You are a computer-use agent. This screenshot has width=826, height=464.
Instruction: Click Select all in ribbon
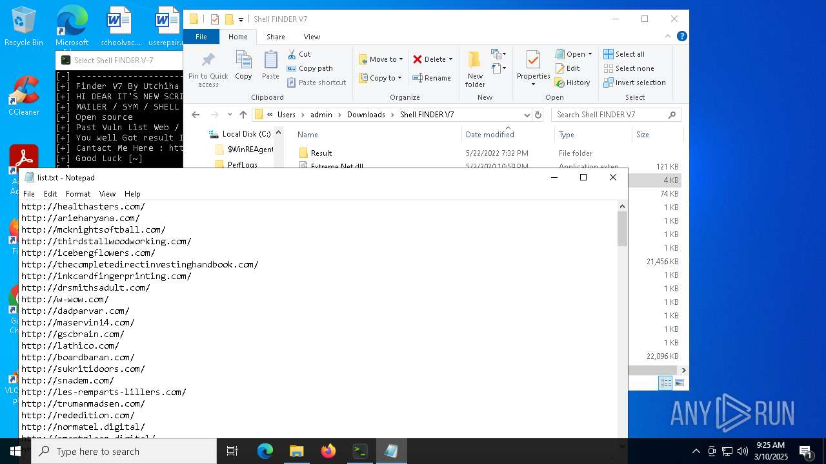[x=623, y=54]
